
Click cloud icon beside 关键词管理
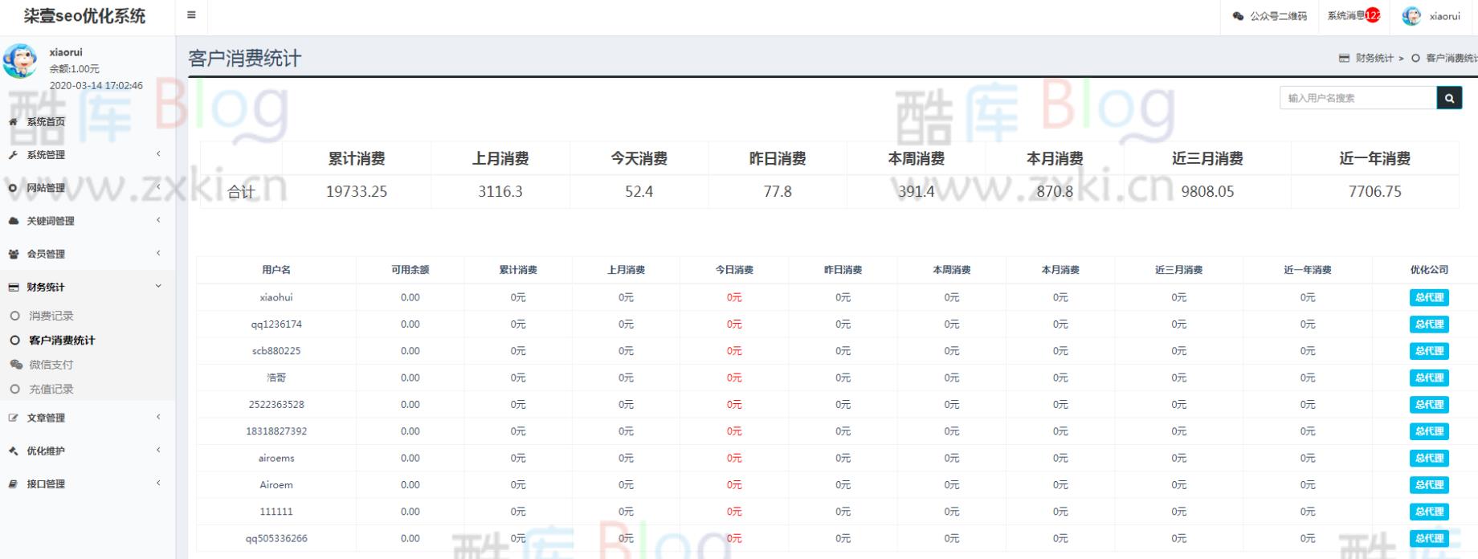tap(13, 221)
